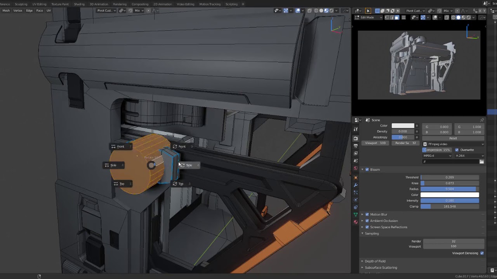This screenshot has height=279, width=497.
Task: Uncheck the Motion Blur checkbox
Action: (367, 214)
